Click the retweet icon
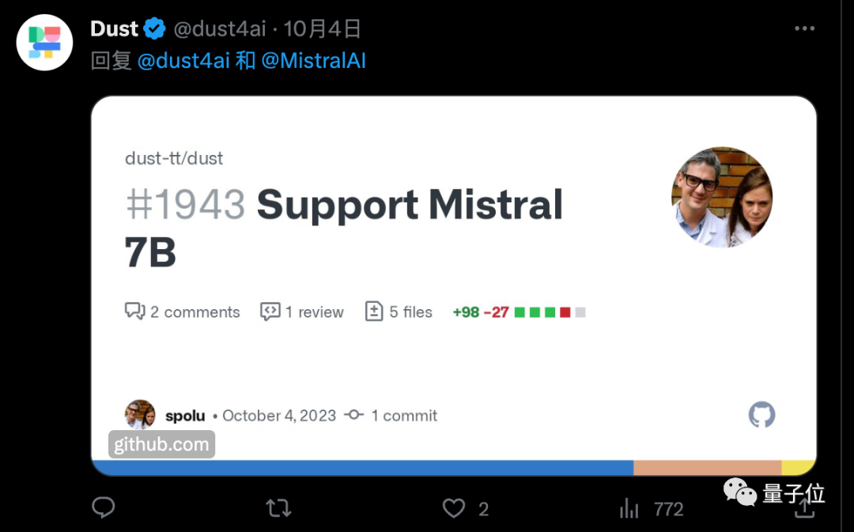 click(x=278, y=508)
